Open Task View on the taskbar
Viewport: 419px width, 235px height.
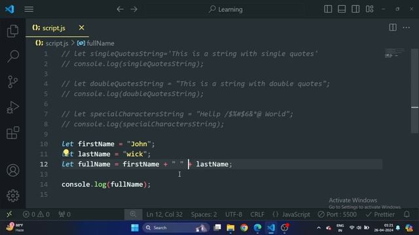(217, 228)
